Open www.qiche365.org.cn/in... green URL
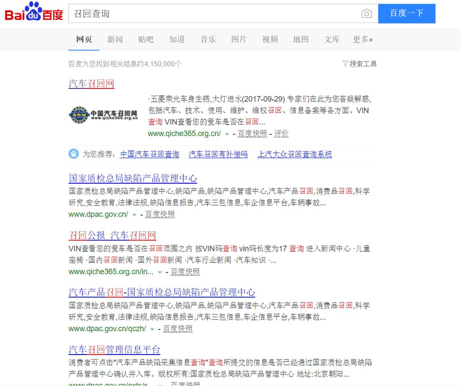The width and height of the screenshot is (461, 386). [111, 272]
